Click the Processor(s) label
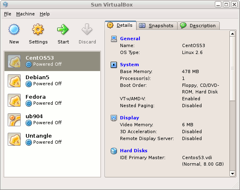Image resolution: width=240 pixels, height=190 pixels. pyautogui.click(x=135, y=78)
